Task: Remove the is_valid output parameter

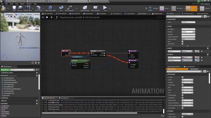Action: coord(202,58)
